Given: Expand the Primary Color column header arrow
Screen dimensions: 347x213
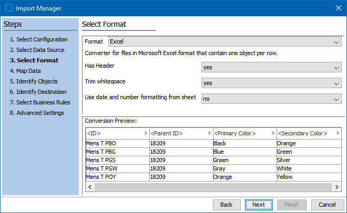Looking at the screenshot, I should pyautogui.click(x=273, y=133).
